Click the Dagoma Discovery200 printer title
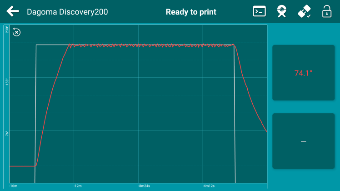Image resolution: width=340 pixels, height=191 pixels. [67, 12]
